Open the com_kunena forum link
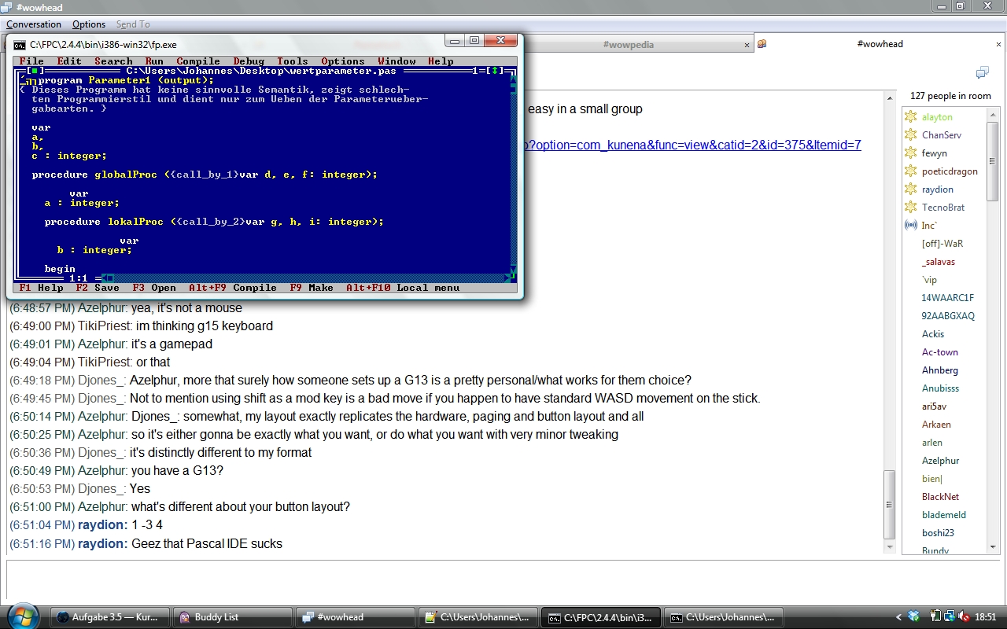Screen dimensions: 1007x629 692,145
